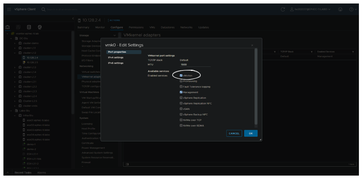Click the refresh icon in the top bar

[283, 9]
